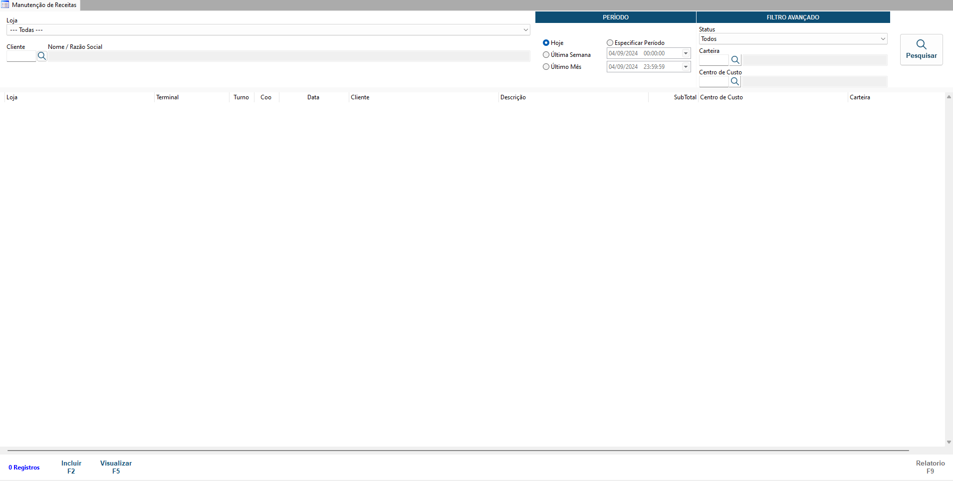Click the Carteira code input field

click(x=714, y=60)
